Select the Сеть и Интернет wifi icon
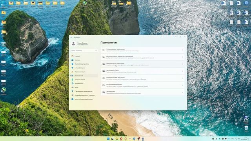This screenshot has height=141, width=251. 73,68
